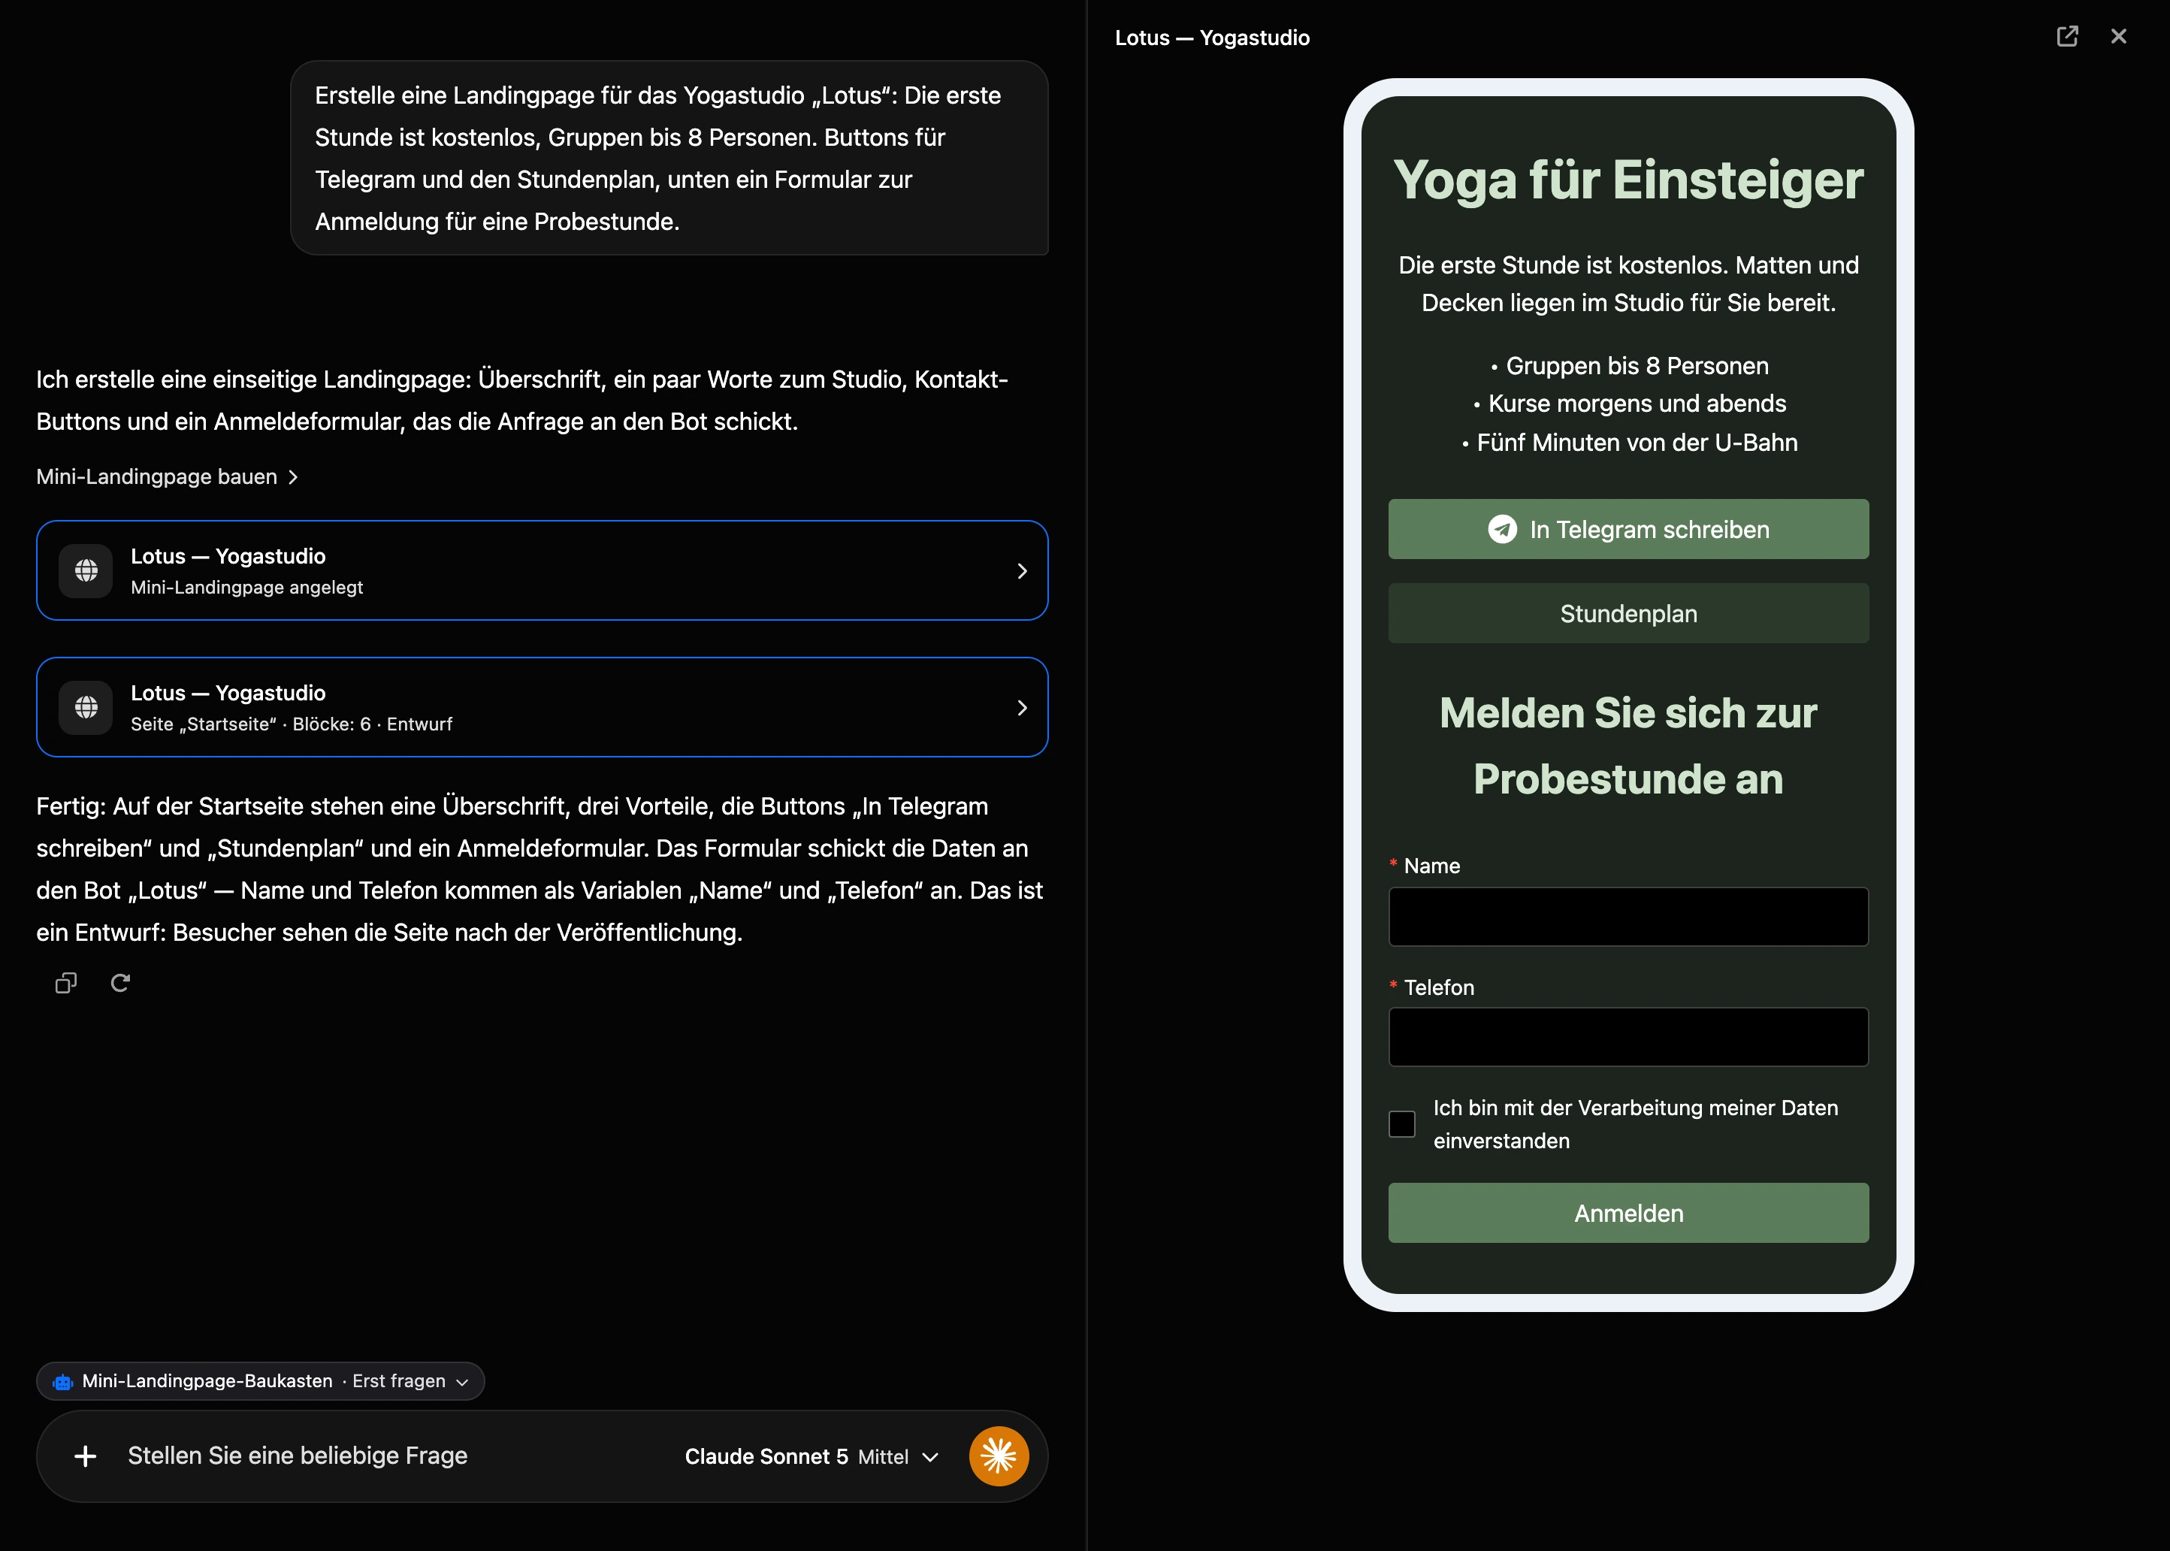Screen dimensions: 2170x1551
Task: Click 'In Telegram schreiben' button
Action: pyautogui.click(x=1627, y=529)
